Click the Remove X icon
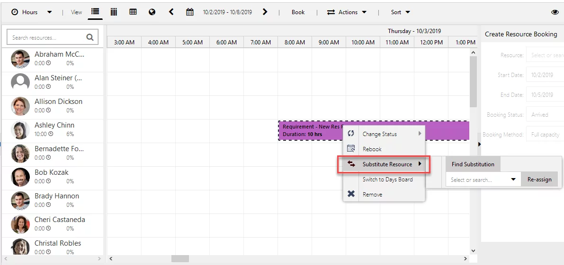This screenshot has width=564, height=265. (351, 194)
